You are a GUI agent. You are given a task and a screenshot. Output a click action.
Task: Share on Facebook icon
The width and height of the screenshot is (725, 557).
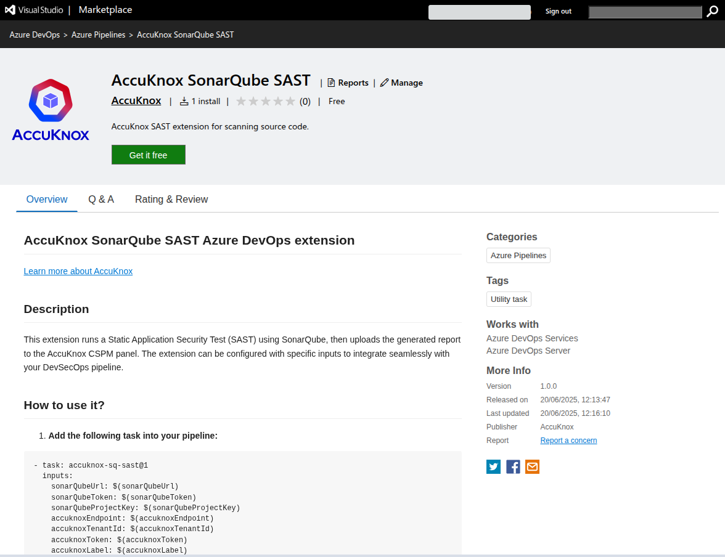513,466
